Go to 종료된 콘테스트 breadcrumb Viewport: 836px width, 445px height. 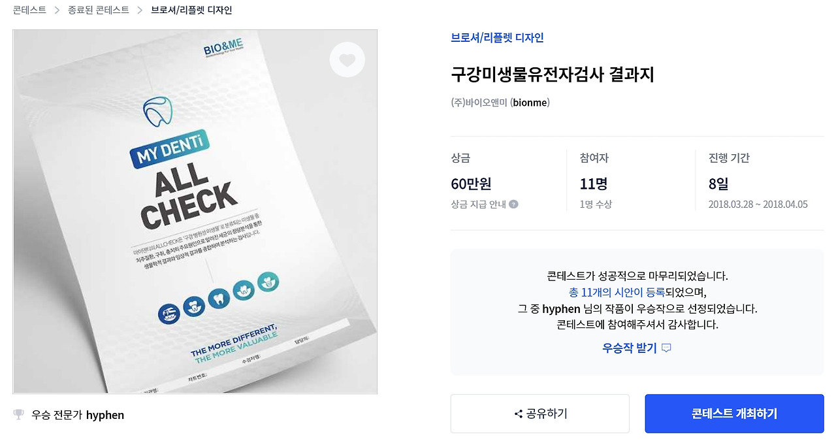pyautogui.click(x=99, y=10)
